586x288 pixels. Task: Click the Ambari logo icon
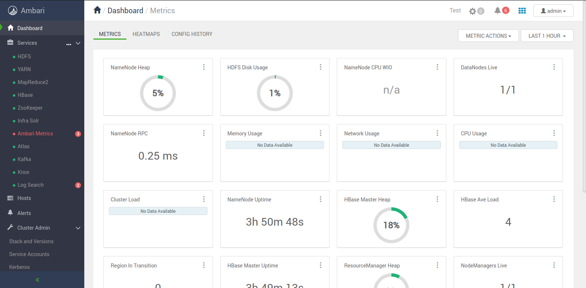pos(12,11)
